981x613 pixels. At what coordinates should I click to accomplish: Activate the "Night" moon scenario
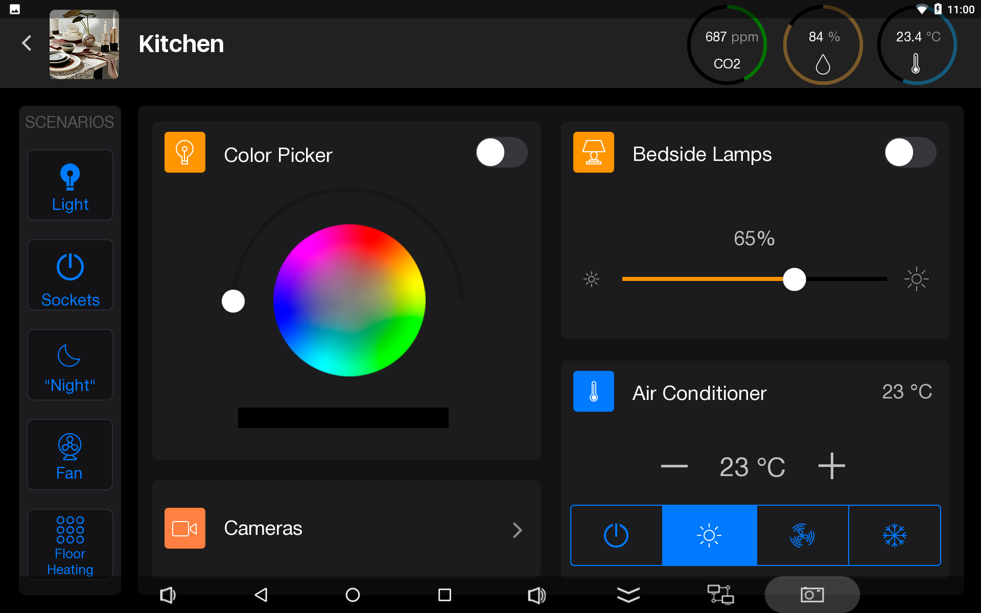pyautogui.click(x=70, y=365)
